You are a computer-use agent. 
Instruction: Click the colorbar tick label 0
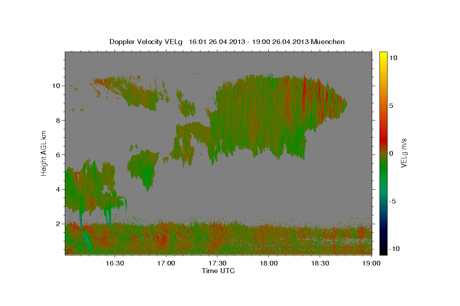[x=392, y=153]
